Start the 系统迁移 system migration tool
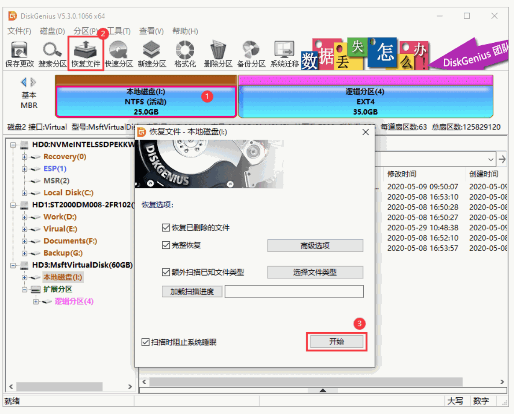This screenshot has height=414, width=514. point(285,54)
